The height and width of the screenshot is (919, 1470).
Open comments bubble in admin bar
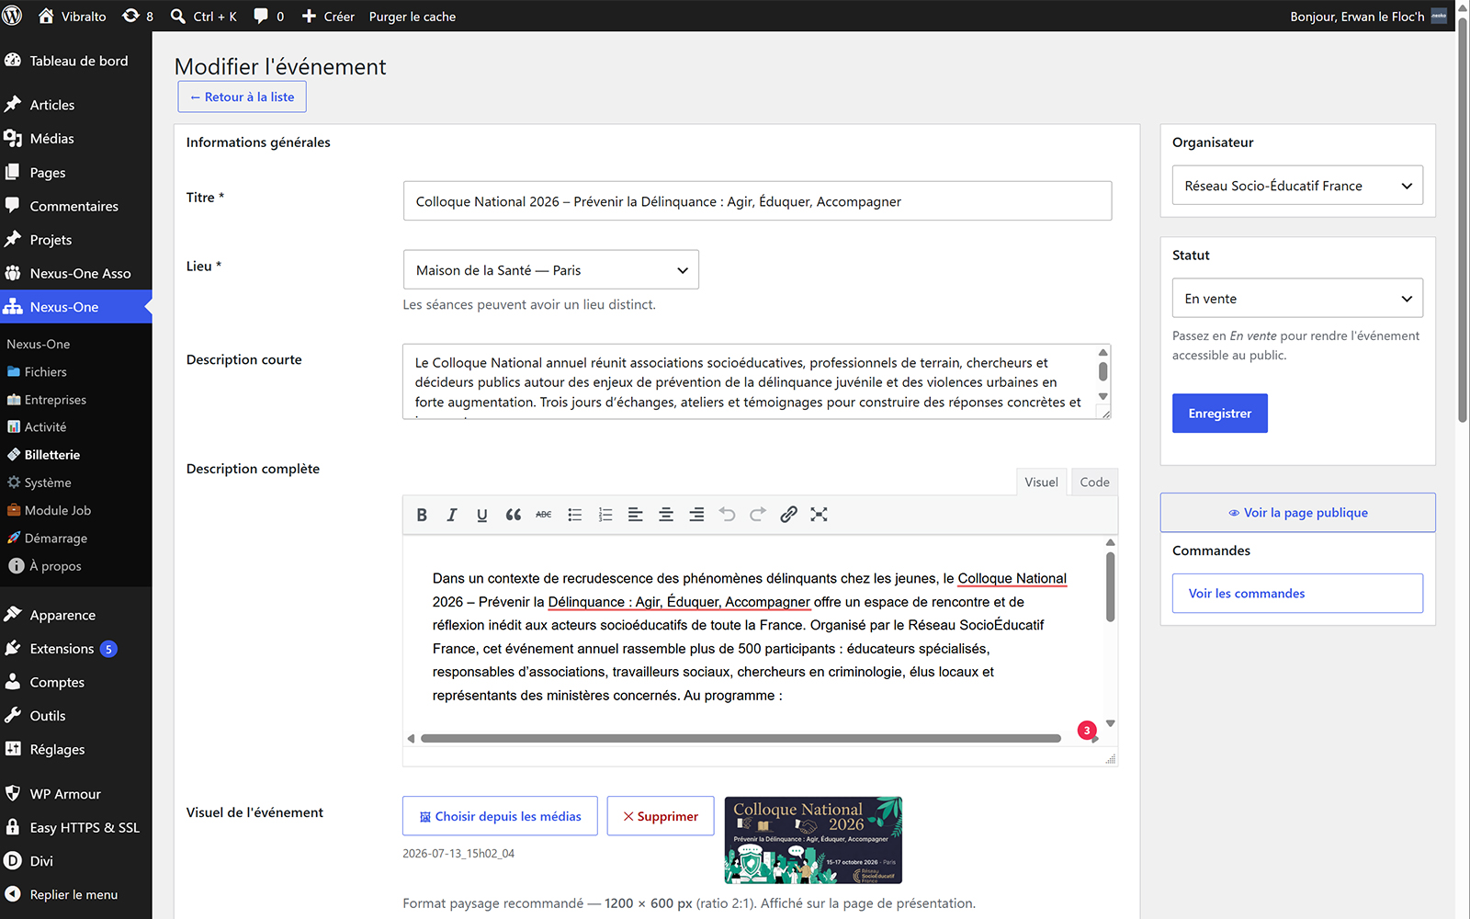click(268, 16)
